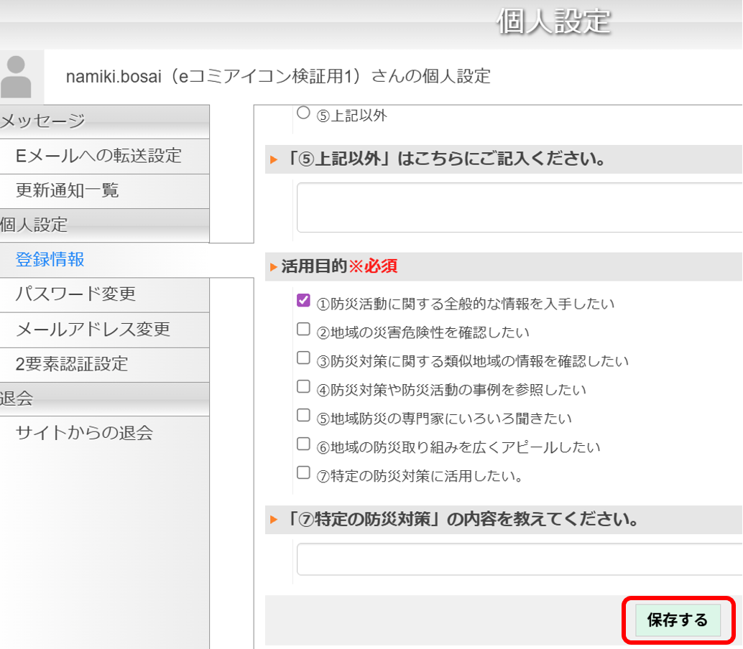Screen dimensions: 743x649
Task: Enable ③防災対策に関する類似地域の情報 checkbox
Action: coord(303,358)
